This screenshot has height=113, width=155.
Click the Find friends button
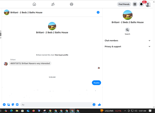tap(124, 4)
